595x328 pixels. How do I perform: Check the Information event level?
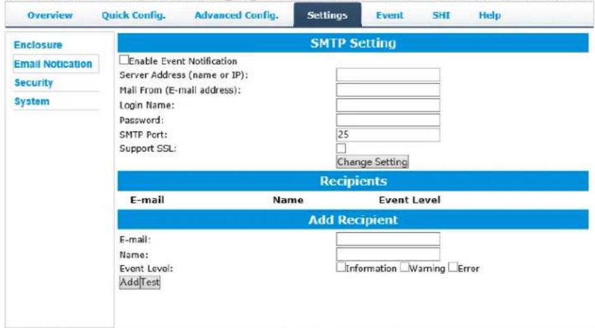(341, 267)
